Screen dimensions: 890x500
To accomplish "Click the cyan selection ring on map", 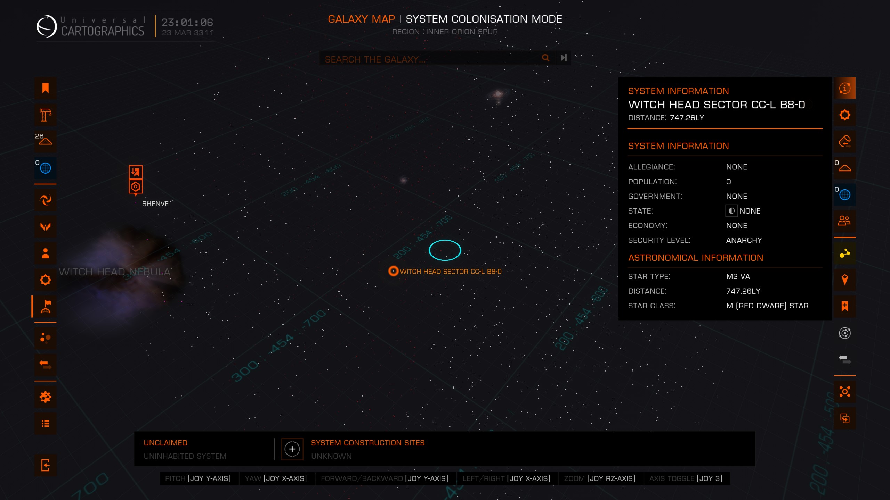I will (445, 250).
